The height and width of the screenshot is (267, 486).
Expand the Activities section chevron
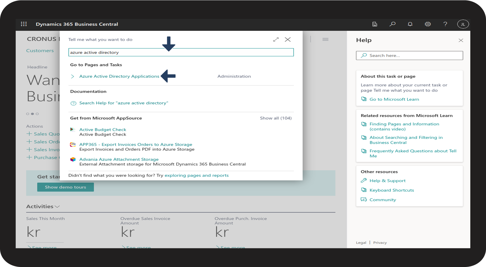[57, 207]
